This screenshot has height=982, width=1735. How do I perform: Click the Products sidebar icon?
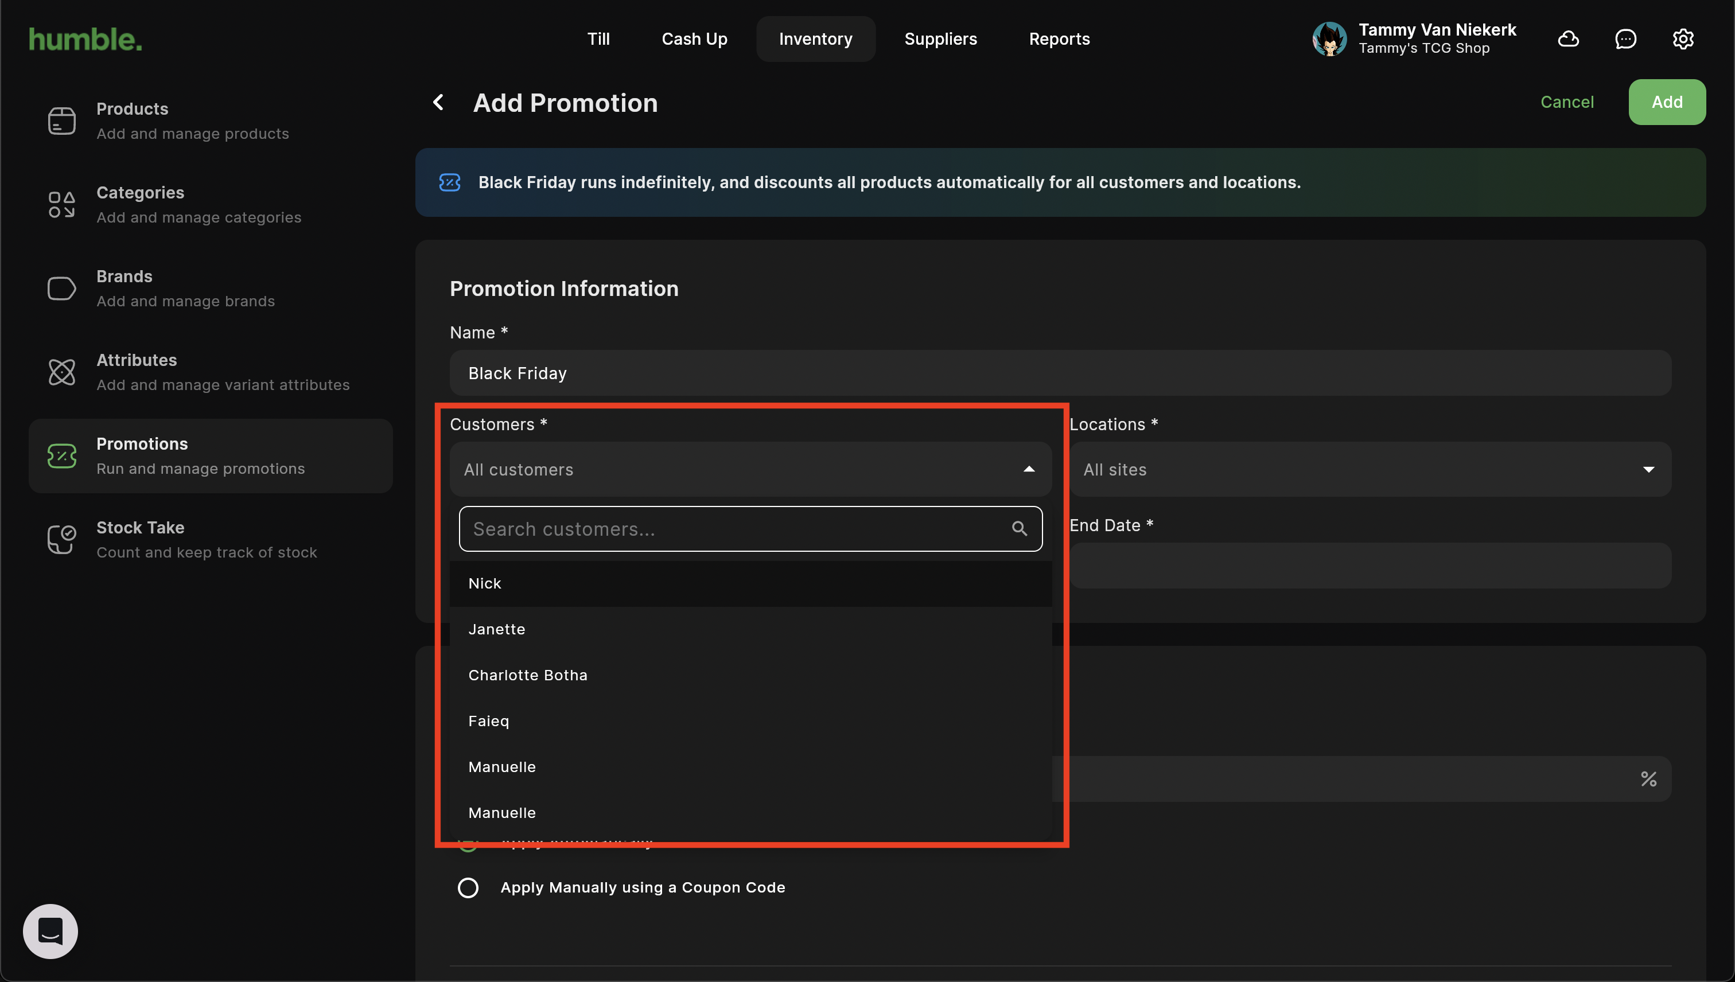pos(61,122)
